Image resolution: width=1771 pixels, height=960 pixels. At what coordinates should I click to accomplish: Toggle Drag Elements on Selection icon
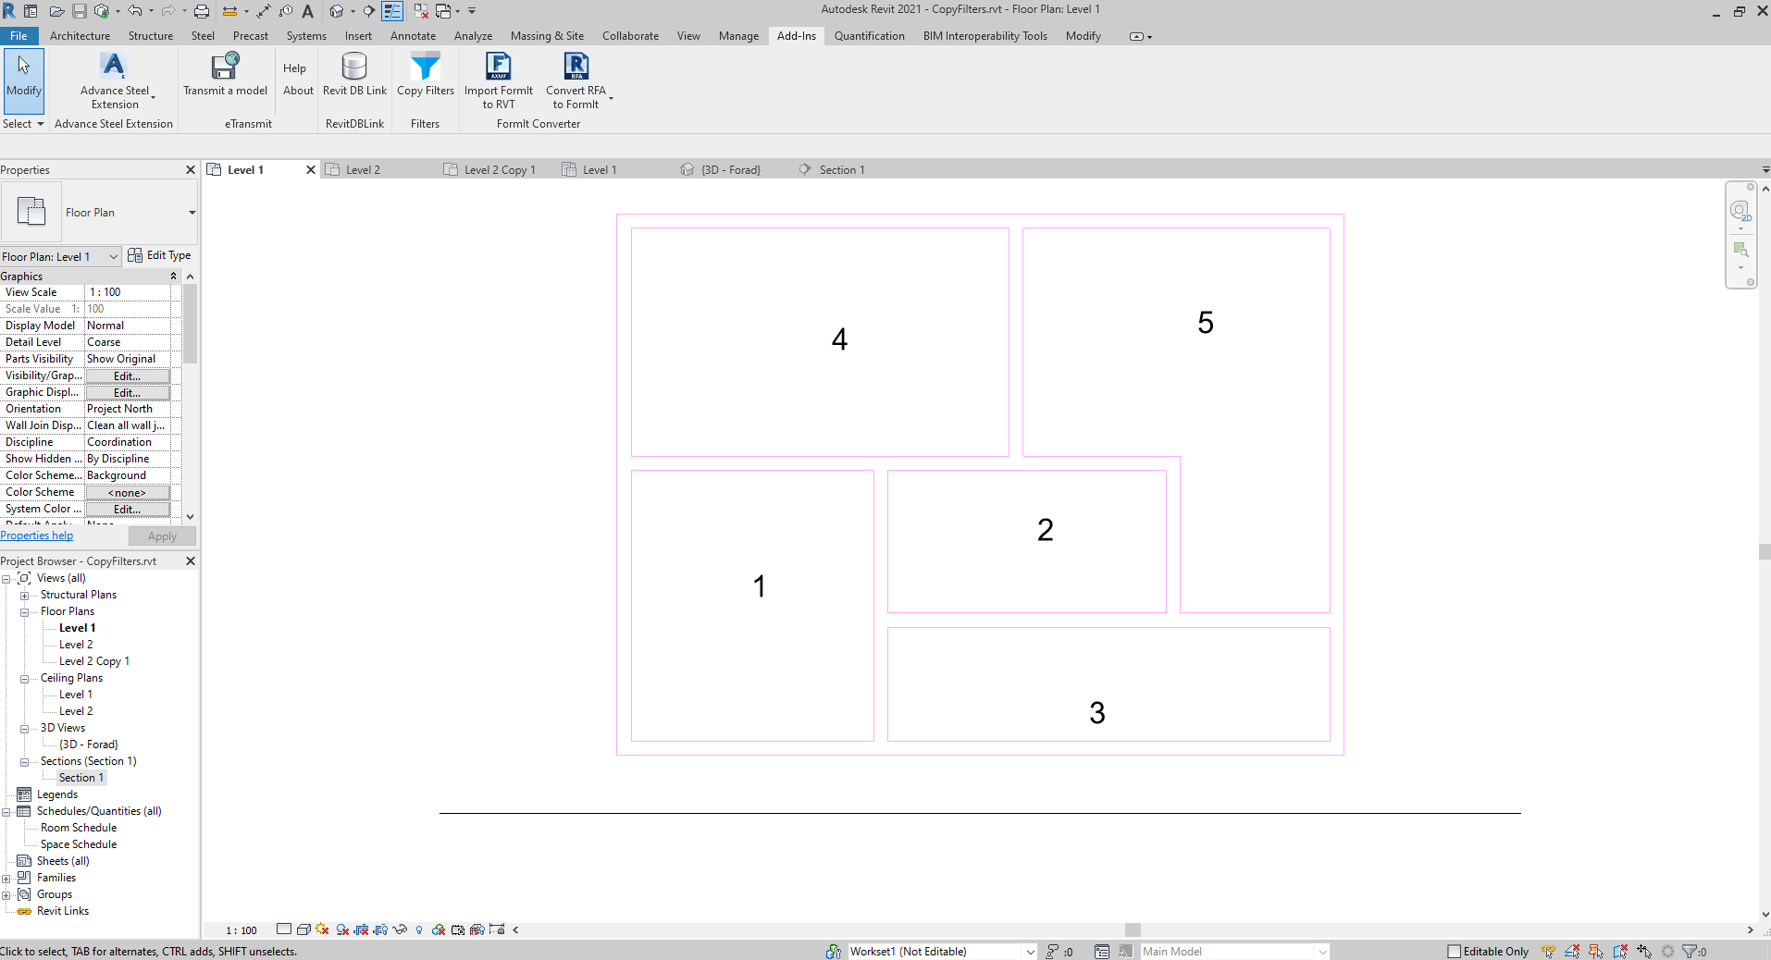pos(1644,951)
